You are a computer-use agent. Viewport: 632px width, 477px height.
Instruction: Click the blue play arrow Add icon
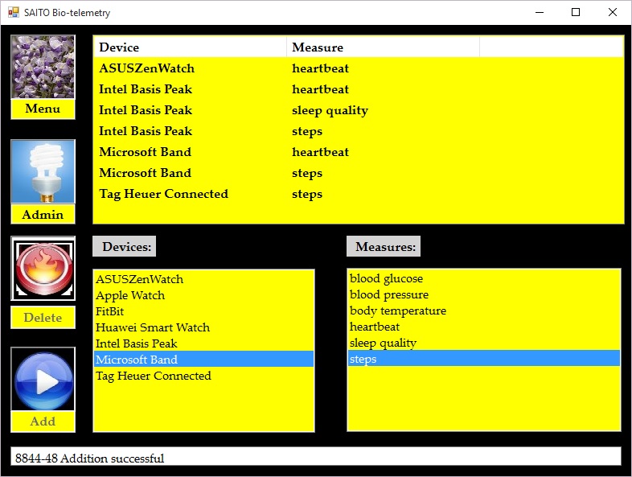(43, 380)
